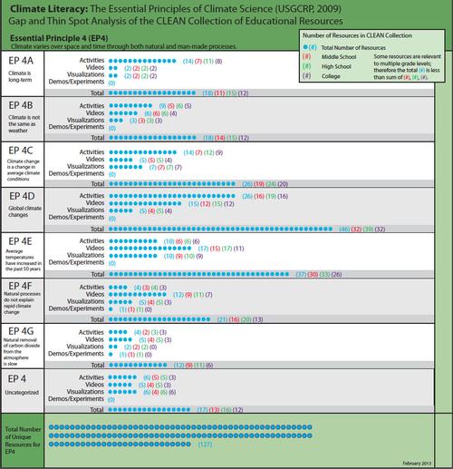Click the EP 4G section heading

tap(21, 331)
